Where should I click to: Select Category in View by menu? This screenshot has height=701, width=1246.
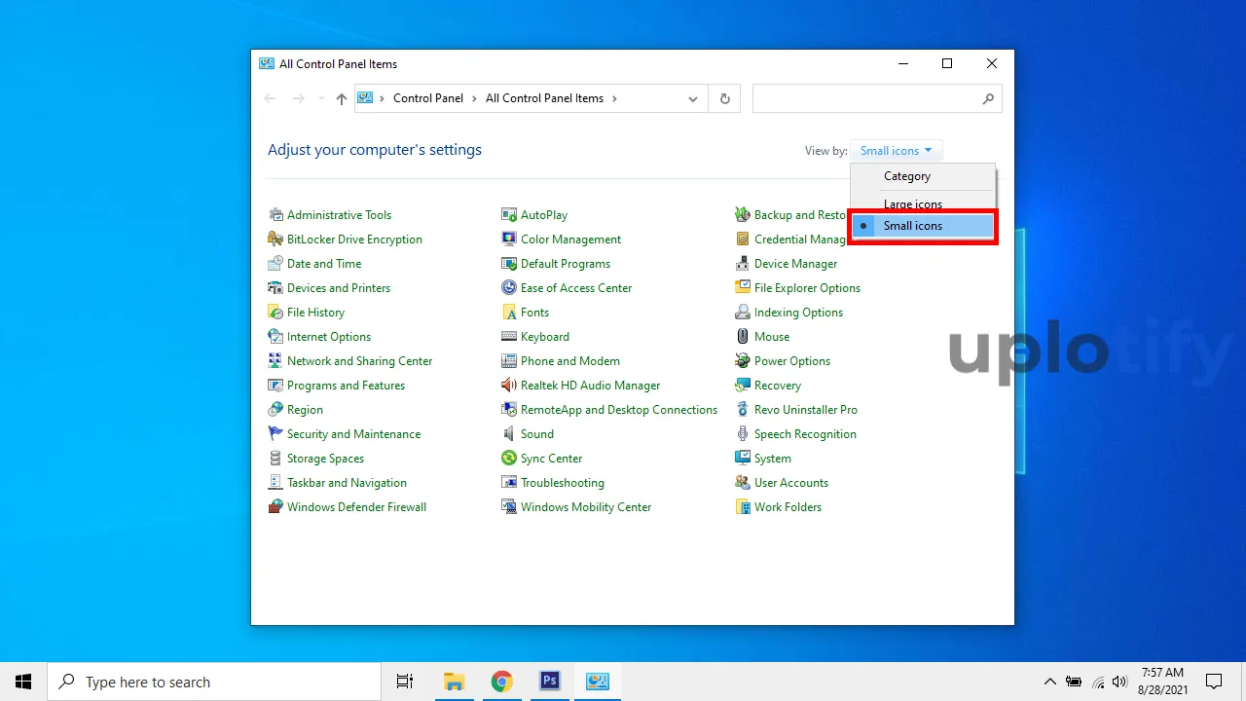(923, 176)
